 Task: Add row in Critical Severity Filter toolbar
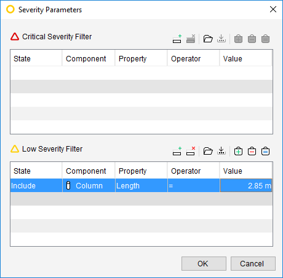(x=177, y=39)
